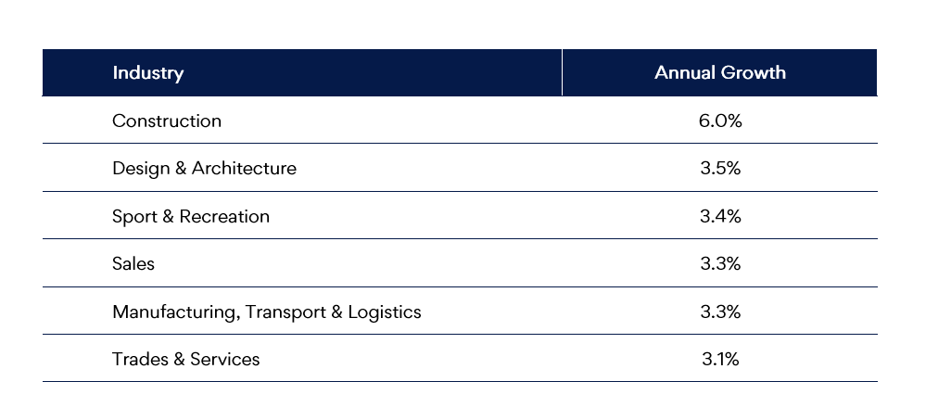
Task: Click the bottom border under Trades & Services
Action: [459, 382]
